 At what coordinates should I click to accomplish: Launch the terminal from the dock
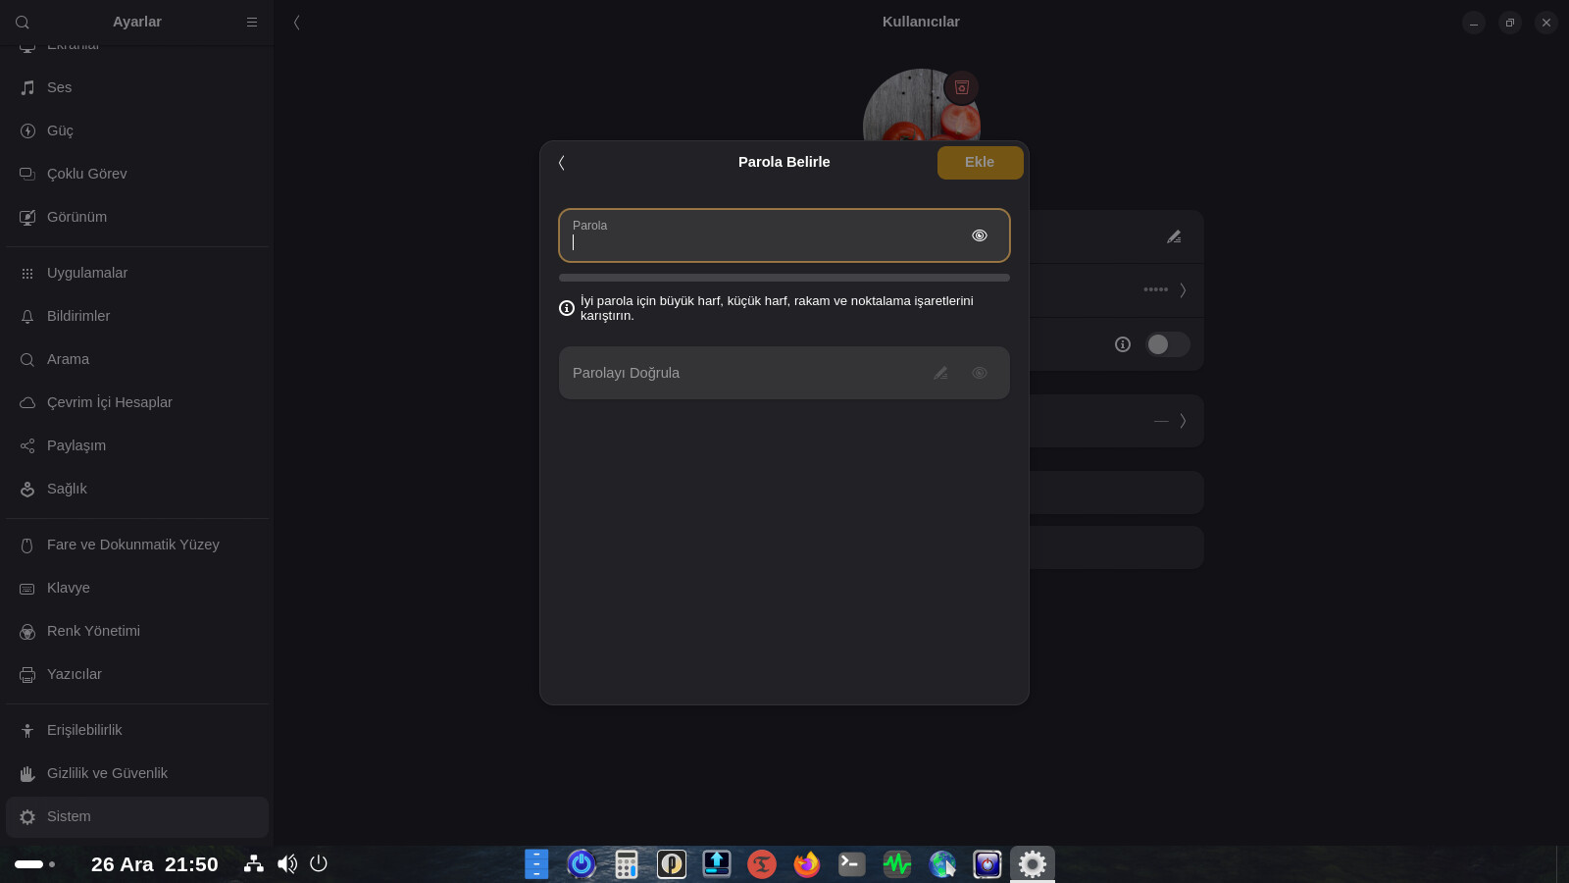coord(851,863)
